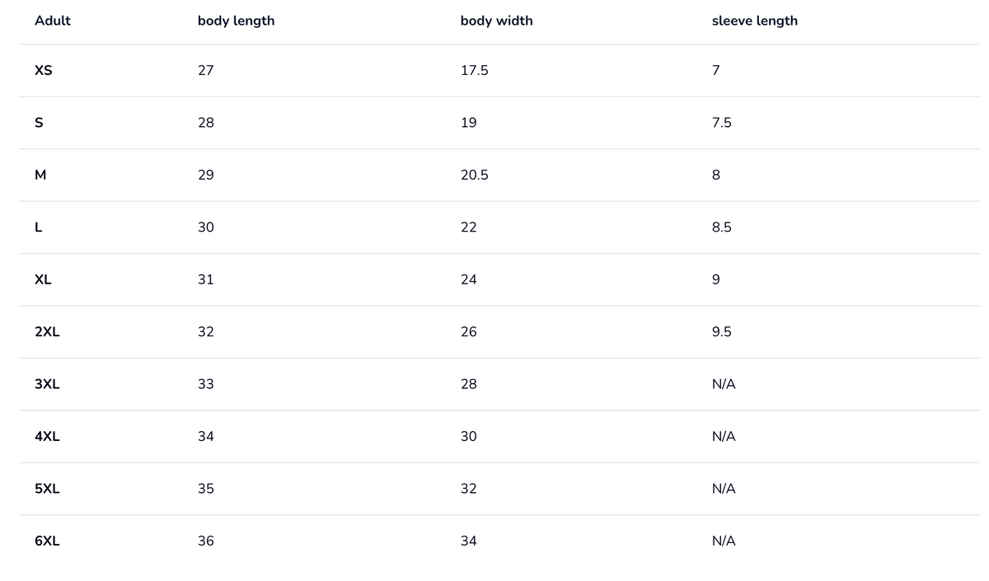Select the 5XL size row label
This screenshot has width=989, height=581.
47,489
